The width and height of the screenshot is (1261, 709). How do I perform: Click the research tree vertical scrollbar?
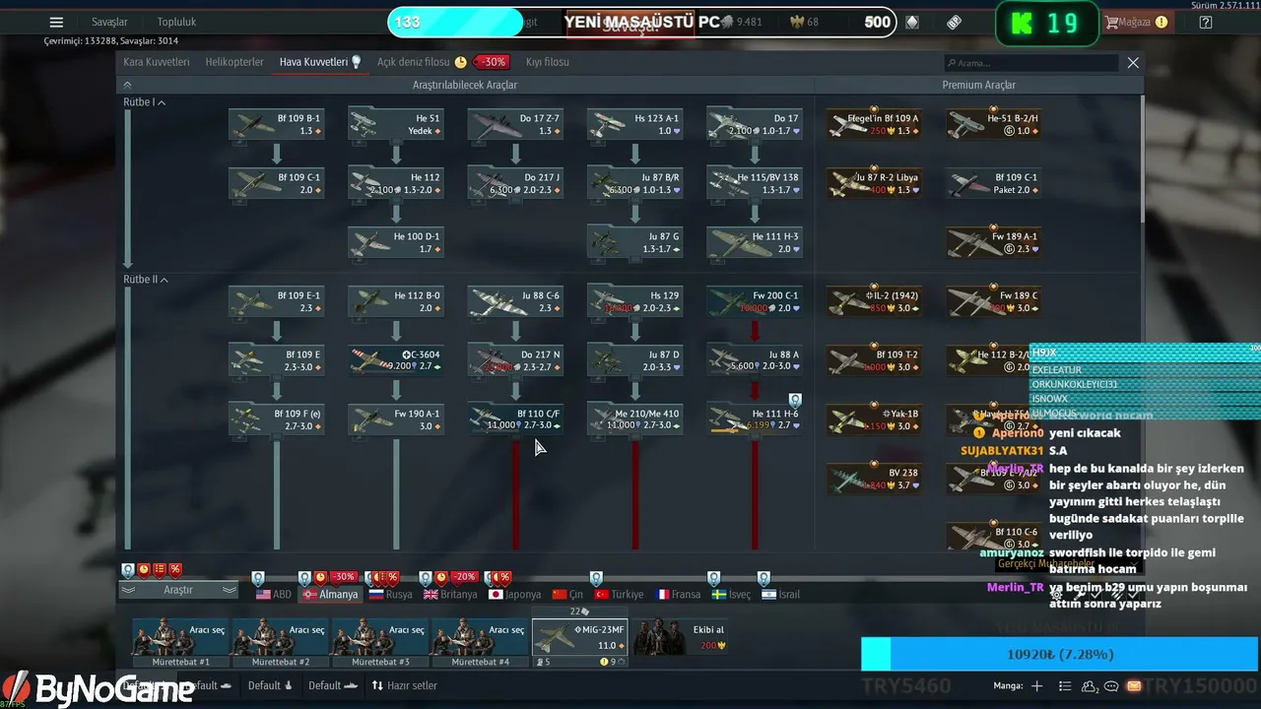point(1142,158)
